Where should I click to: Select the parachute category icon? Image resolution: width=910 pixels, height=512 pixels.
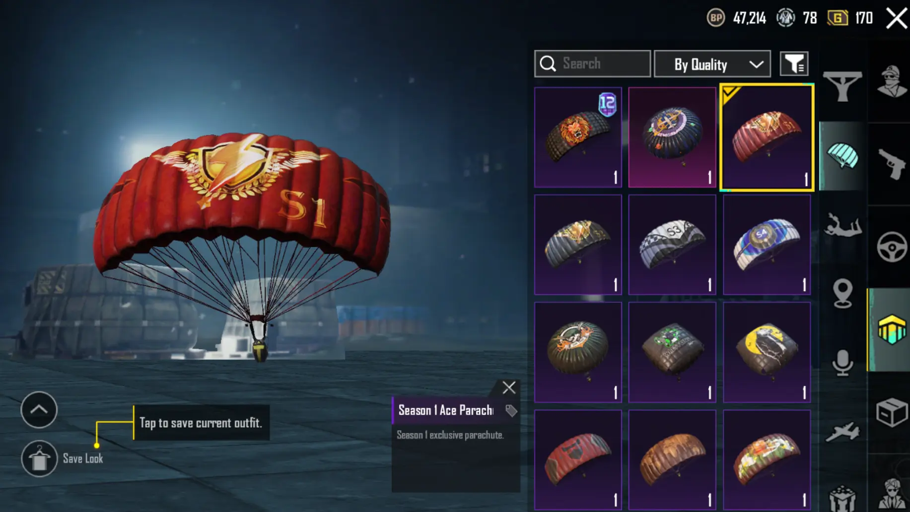click(842, 156)
